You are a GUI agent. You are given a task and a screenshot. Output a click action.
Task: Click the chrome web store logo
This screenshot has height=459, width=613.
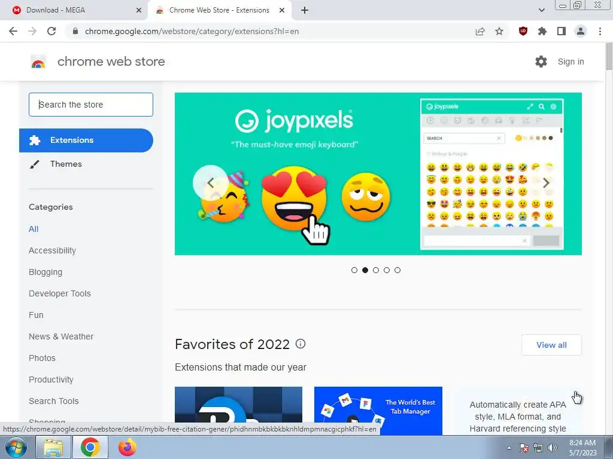tap(38, 62)
